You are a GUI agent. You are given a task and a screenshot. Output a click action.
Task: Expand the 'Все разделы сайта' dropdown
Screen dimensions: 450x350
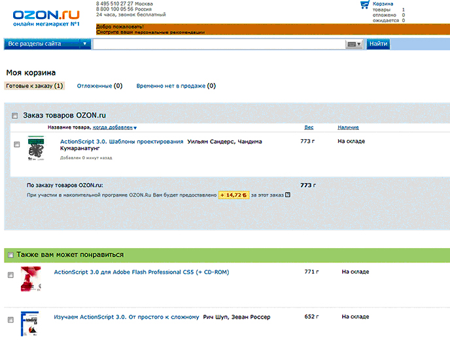click(47, 44)
